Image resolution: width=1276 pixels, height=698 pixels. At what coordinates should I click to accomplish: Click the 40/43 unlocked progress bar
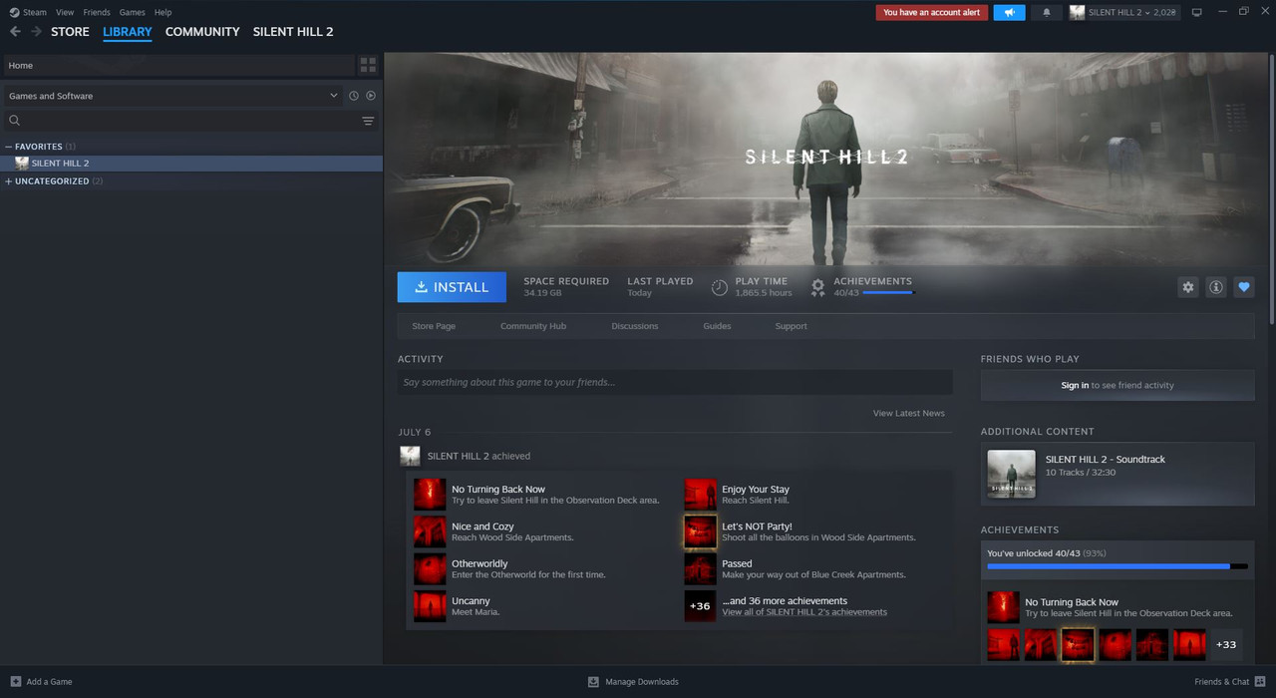tap(1117, 566)
